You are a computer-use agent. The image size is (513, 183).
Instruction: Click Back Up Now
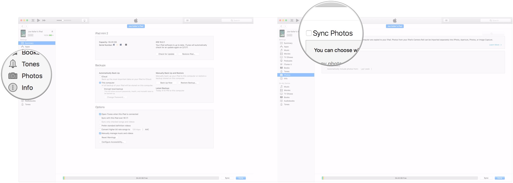click(x=166, y=83)
